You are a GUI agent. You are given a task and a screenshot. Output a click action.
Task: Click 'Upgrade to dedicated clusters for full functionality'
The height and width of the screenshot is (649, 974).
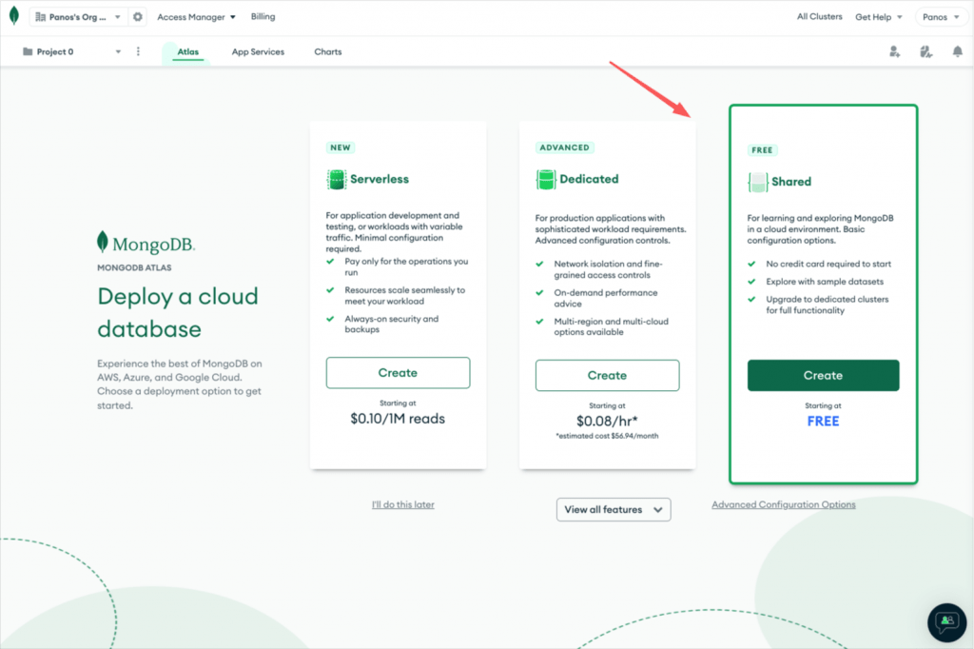tap(827, 305)
